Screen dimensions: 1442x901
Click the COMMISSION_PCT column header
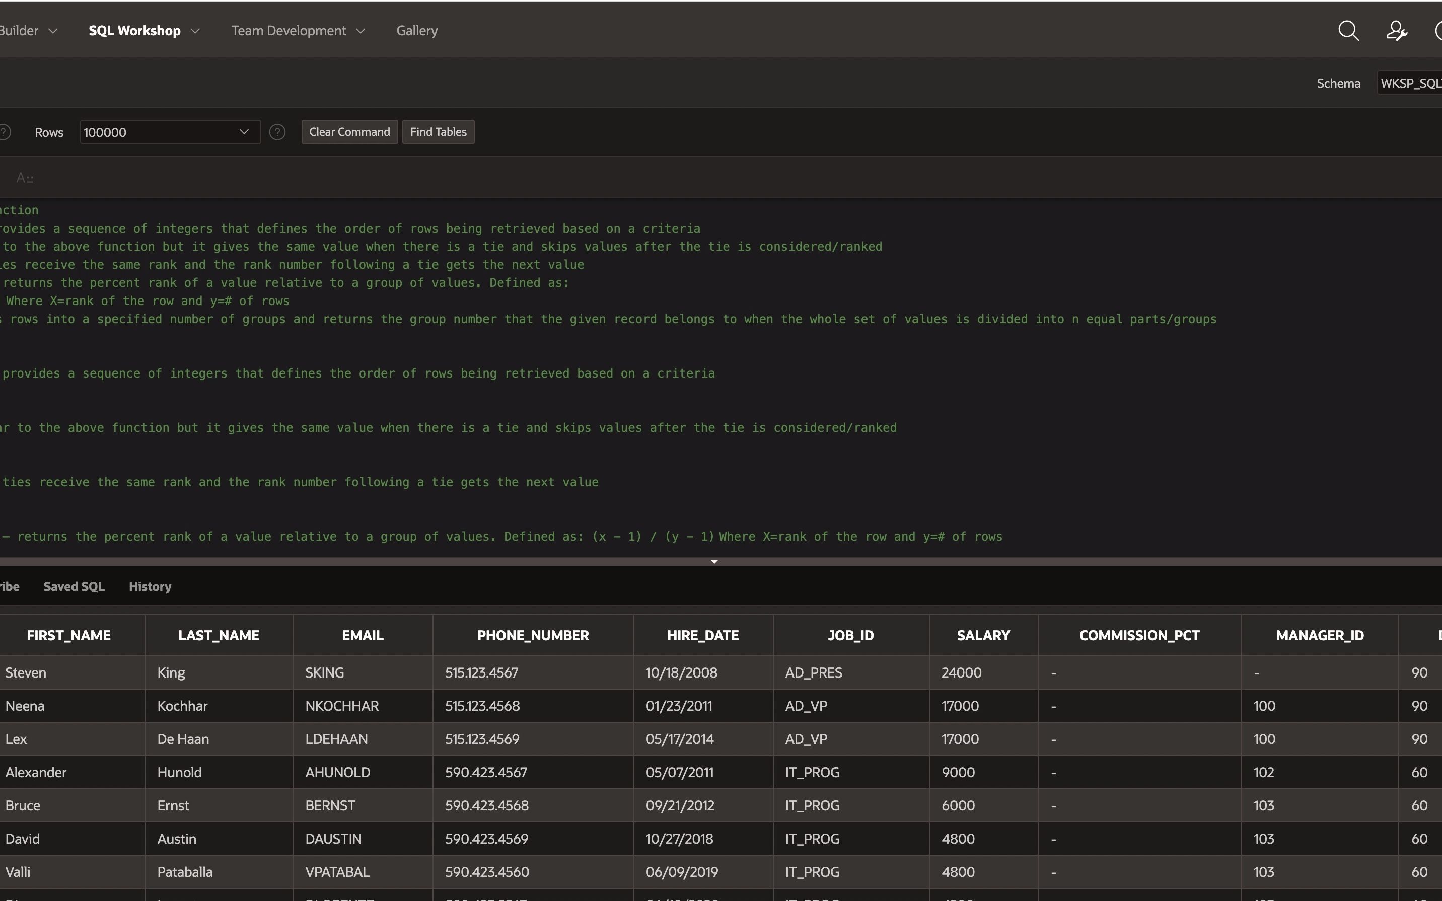1139,635
